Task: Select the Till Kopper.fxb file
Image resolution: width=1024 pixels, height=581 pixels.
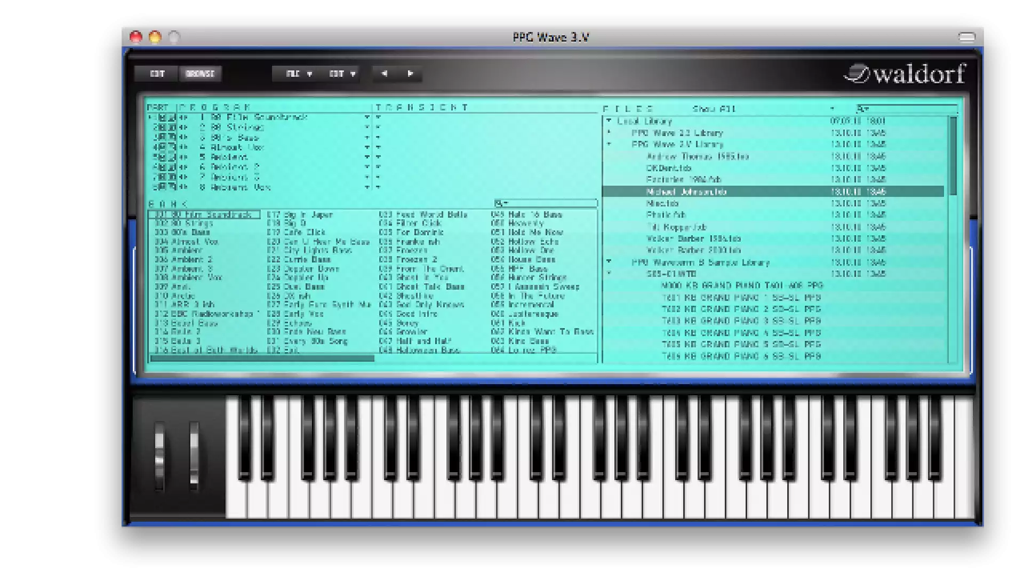Action: (676, 227)
